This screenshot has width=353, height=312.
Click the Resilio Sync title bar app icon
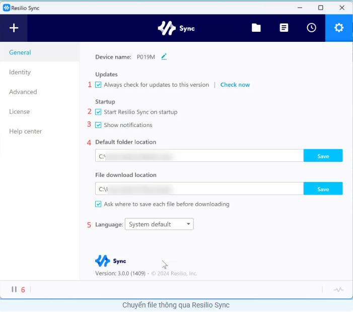[7, 8]
